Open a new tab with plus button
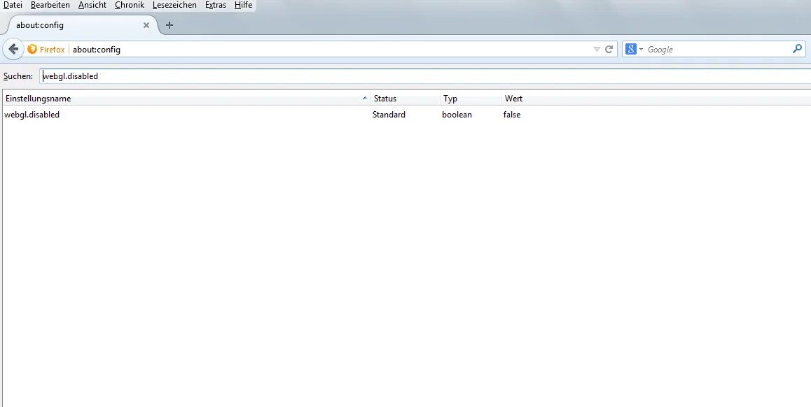 point(169,25)
